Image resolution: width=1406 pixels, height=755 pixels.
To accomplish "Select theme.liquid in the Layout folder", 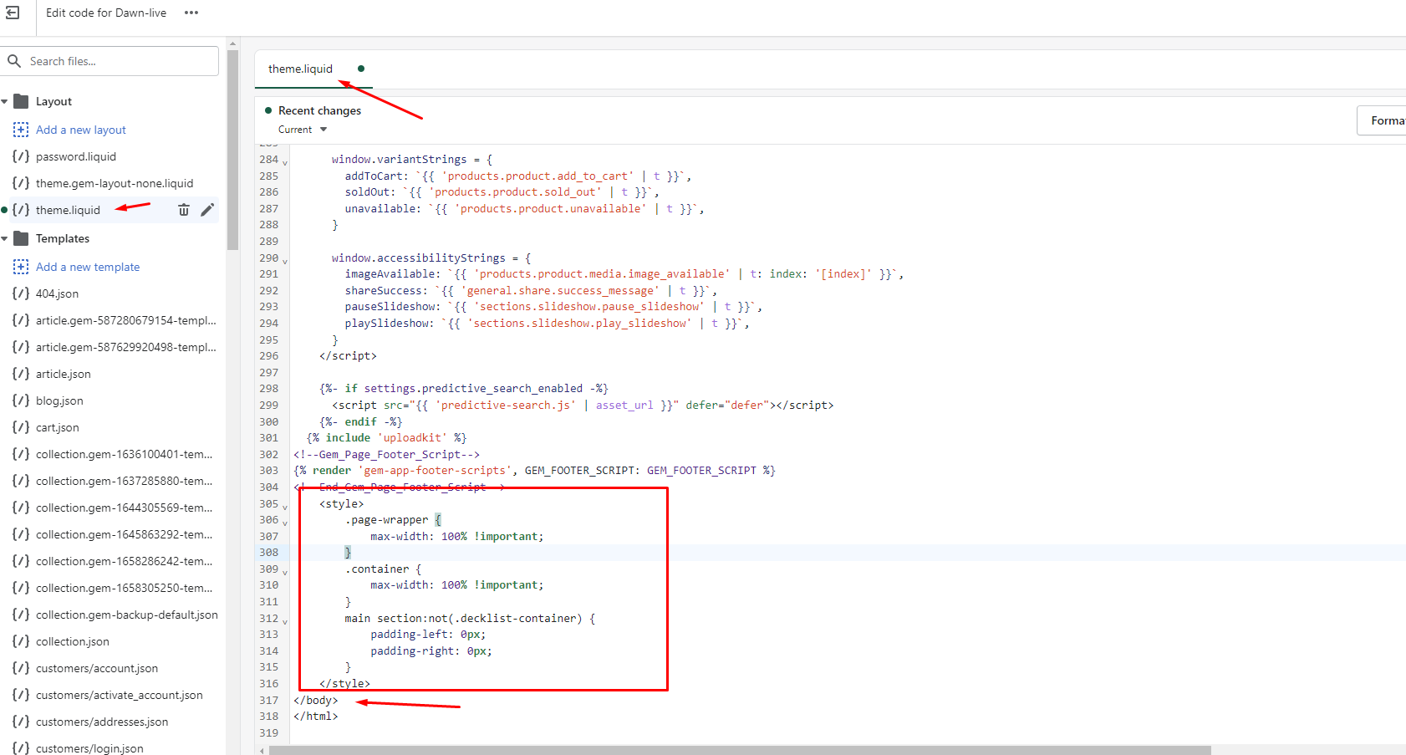I will 68,210.
